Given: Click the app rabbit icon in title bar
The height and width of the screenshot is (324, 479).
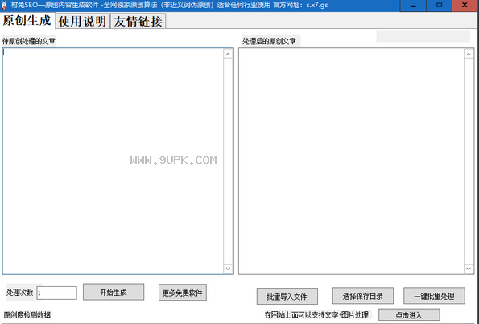Looking at the screenshot, I should click(4, 5).
